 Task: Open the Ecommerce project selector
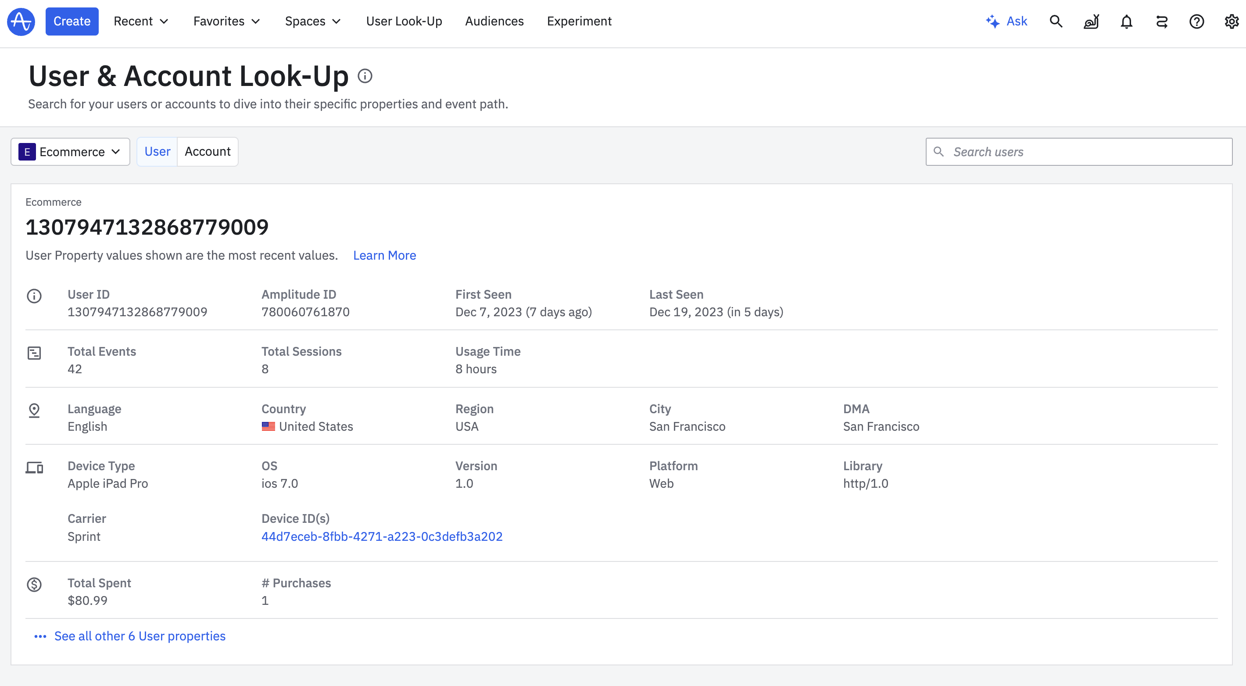click(70, 152)
